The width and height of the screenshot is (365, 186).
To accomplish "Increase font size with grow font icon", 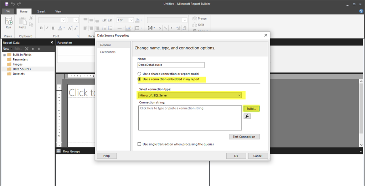I will pos(70,28).
